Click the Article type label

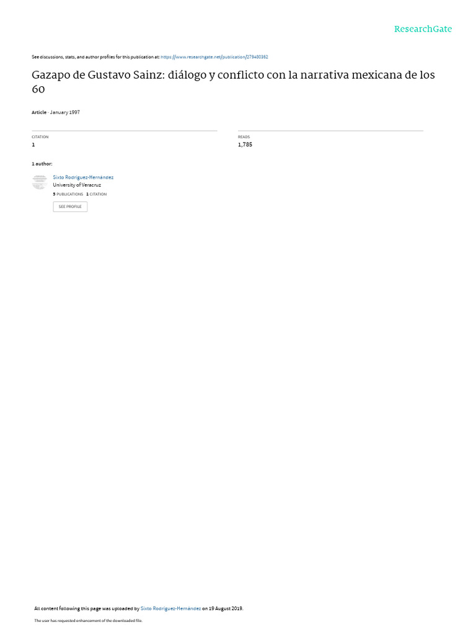[39, 113]
